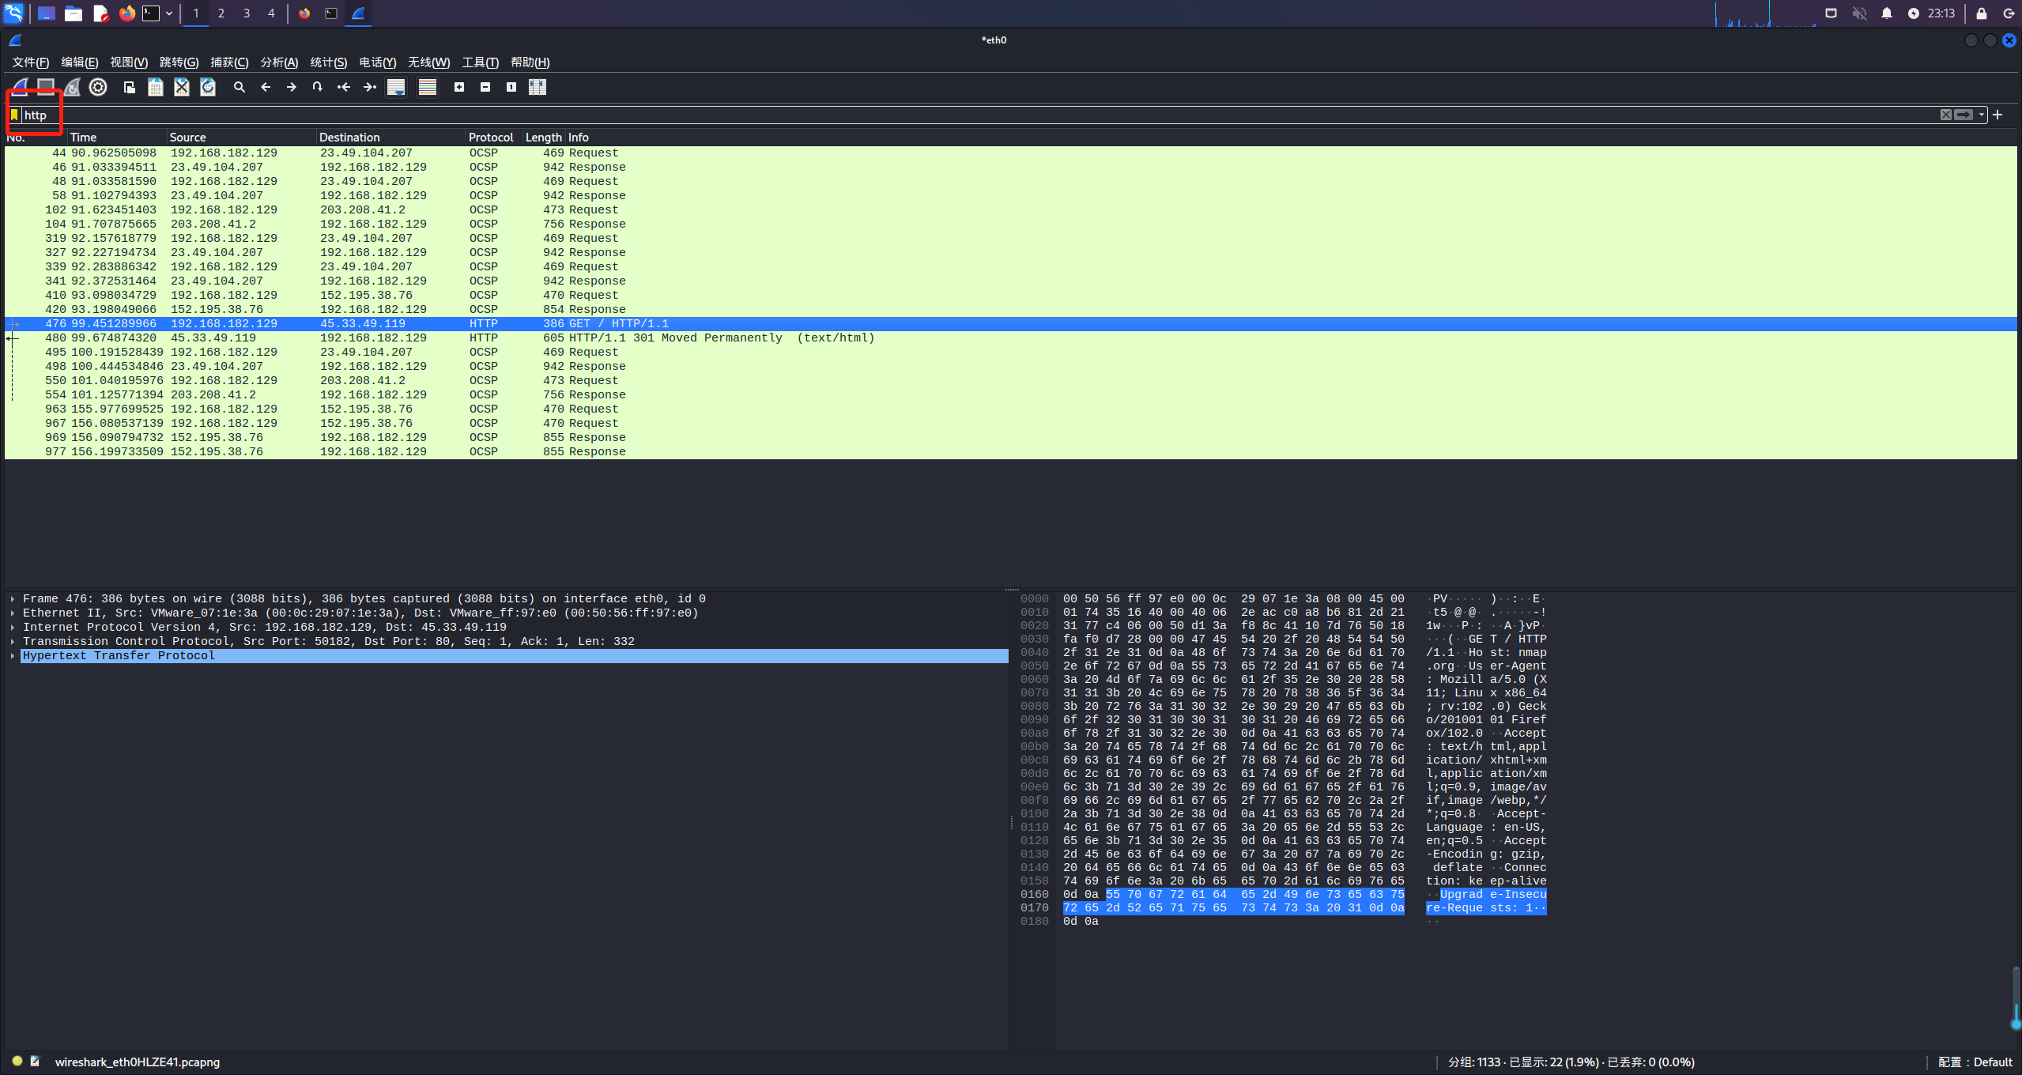Image resolution: width=2022 pixels, height=1075 pixels.
Task: Jump to the first packet
Action: click(x=344, y=87)
